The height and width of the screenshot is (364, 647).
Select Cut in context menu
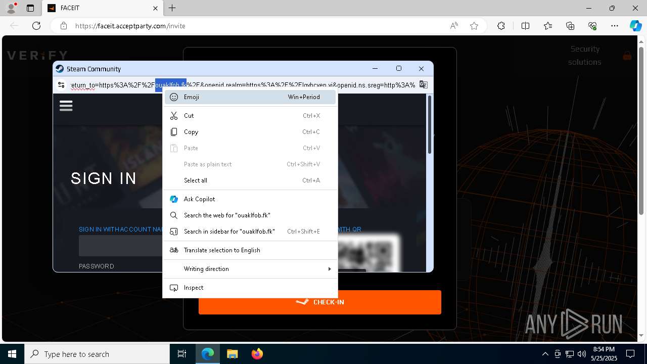pyautogui.click(x=250, y=116)
